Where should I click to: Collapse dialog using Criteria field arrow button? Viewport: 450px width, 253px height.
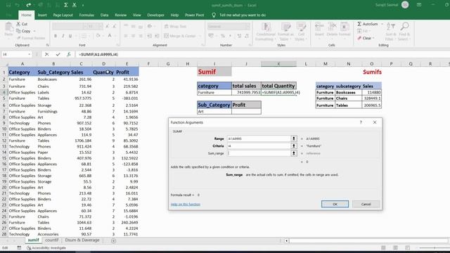[x=294, y=146]
